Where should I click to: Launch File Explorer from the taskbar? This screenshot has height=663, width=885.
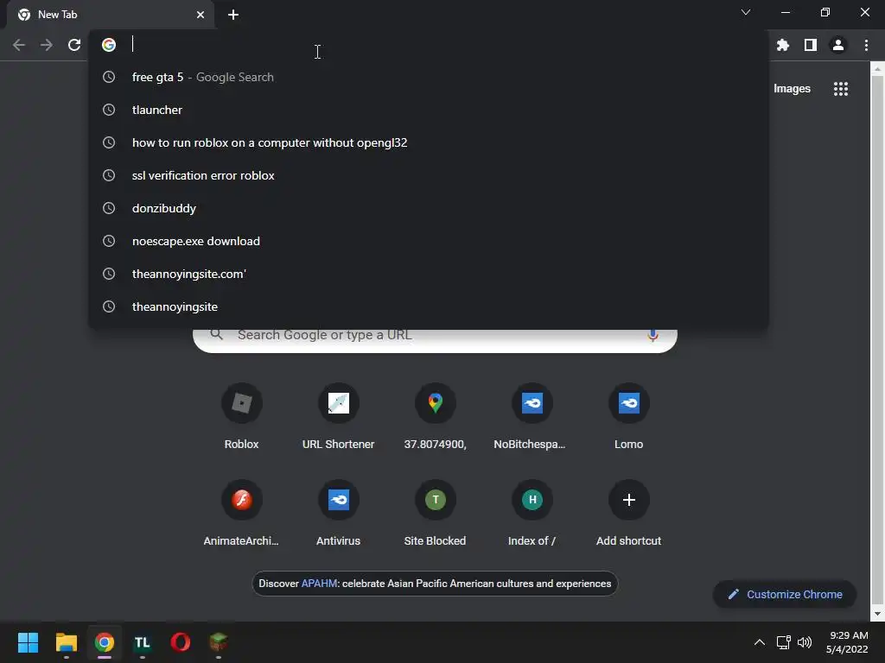[66, 642]
